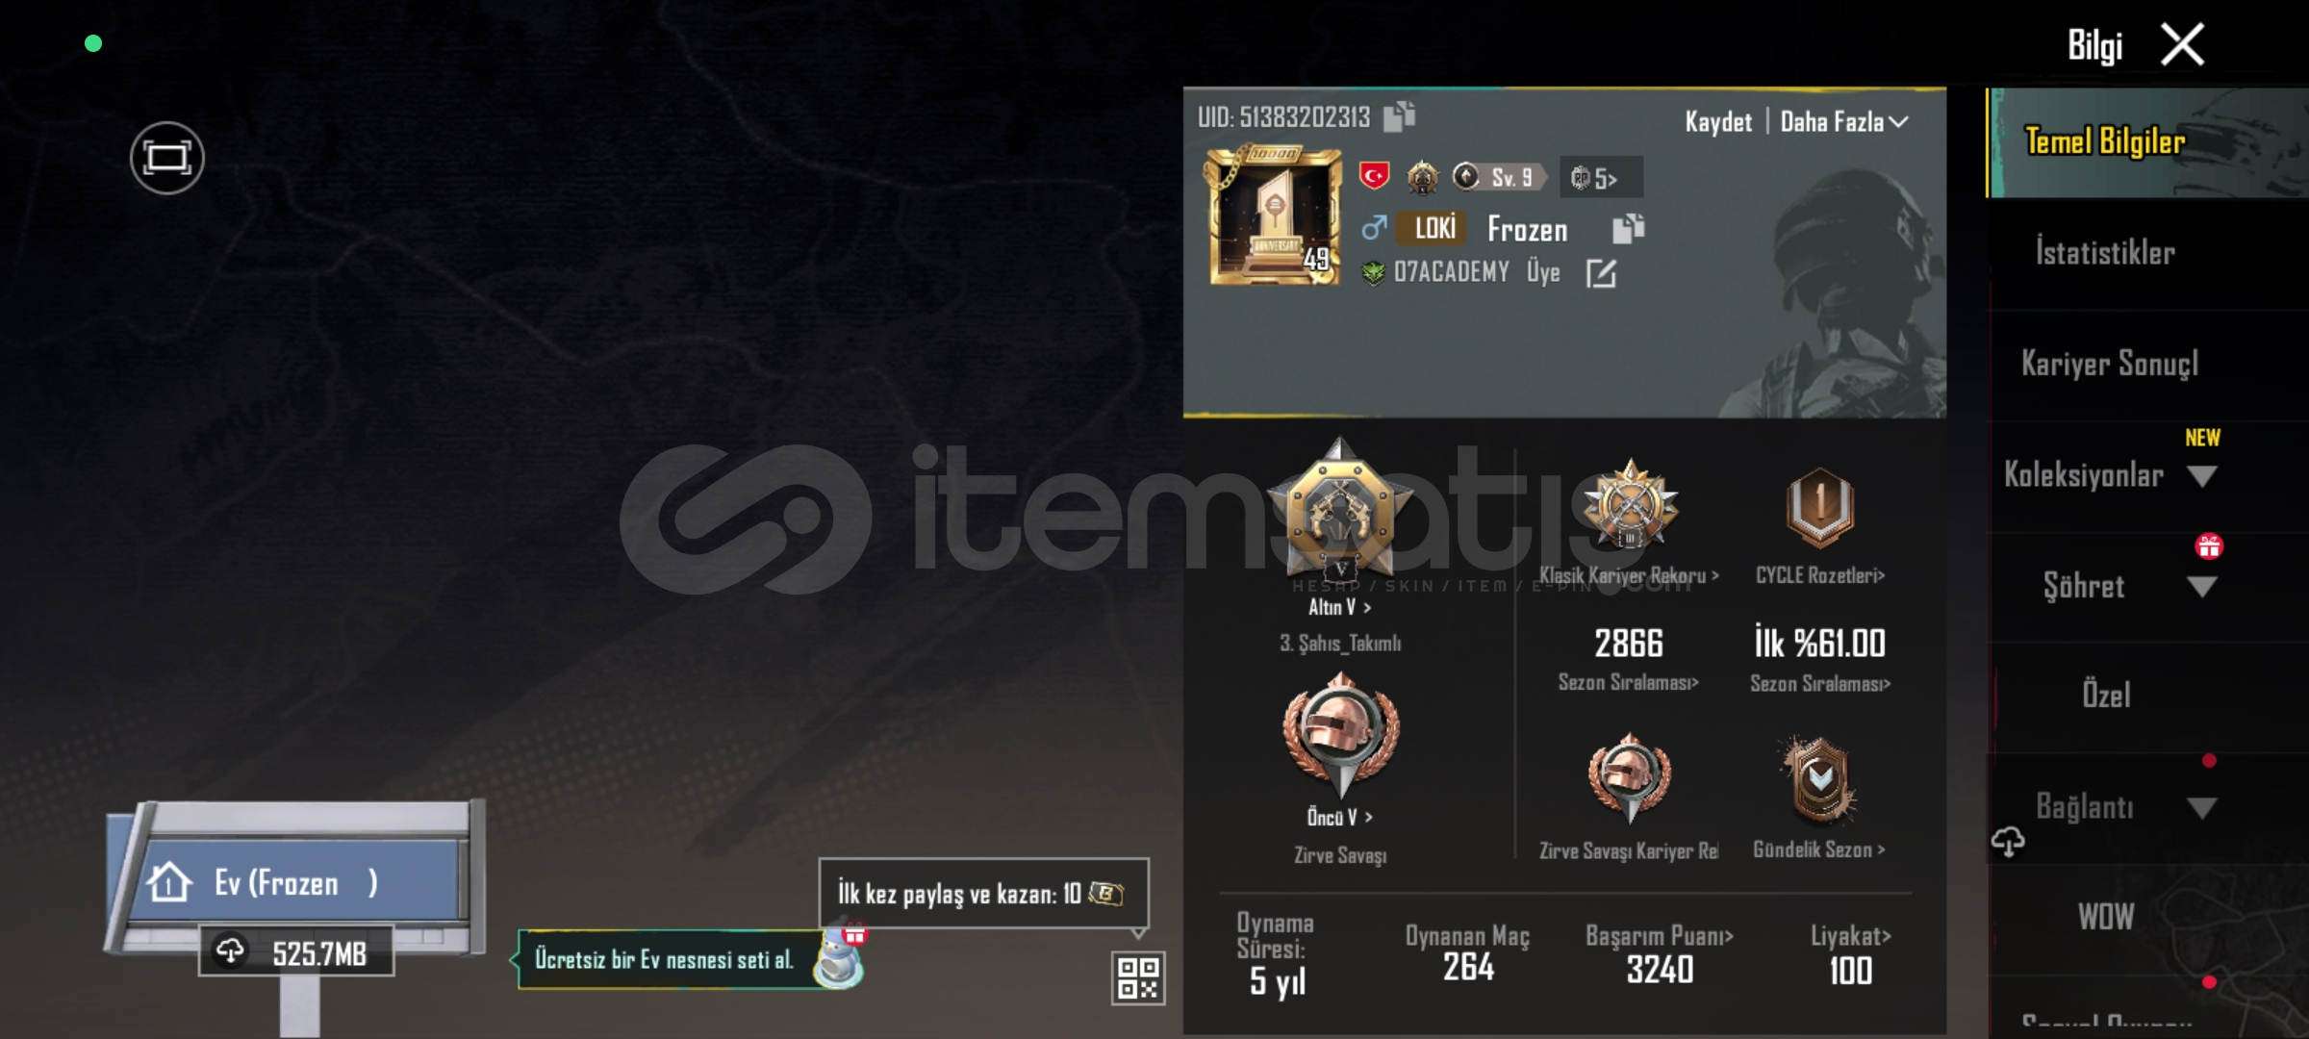Open Başarım Puanı 3240 details

click(x=1660, y=955)
